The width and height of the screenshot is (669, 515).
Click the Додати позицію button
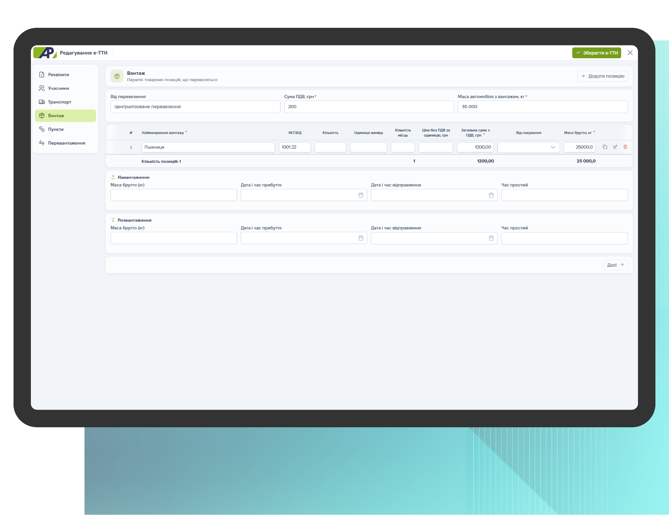tap(602, 76)
